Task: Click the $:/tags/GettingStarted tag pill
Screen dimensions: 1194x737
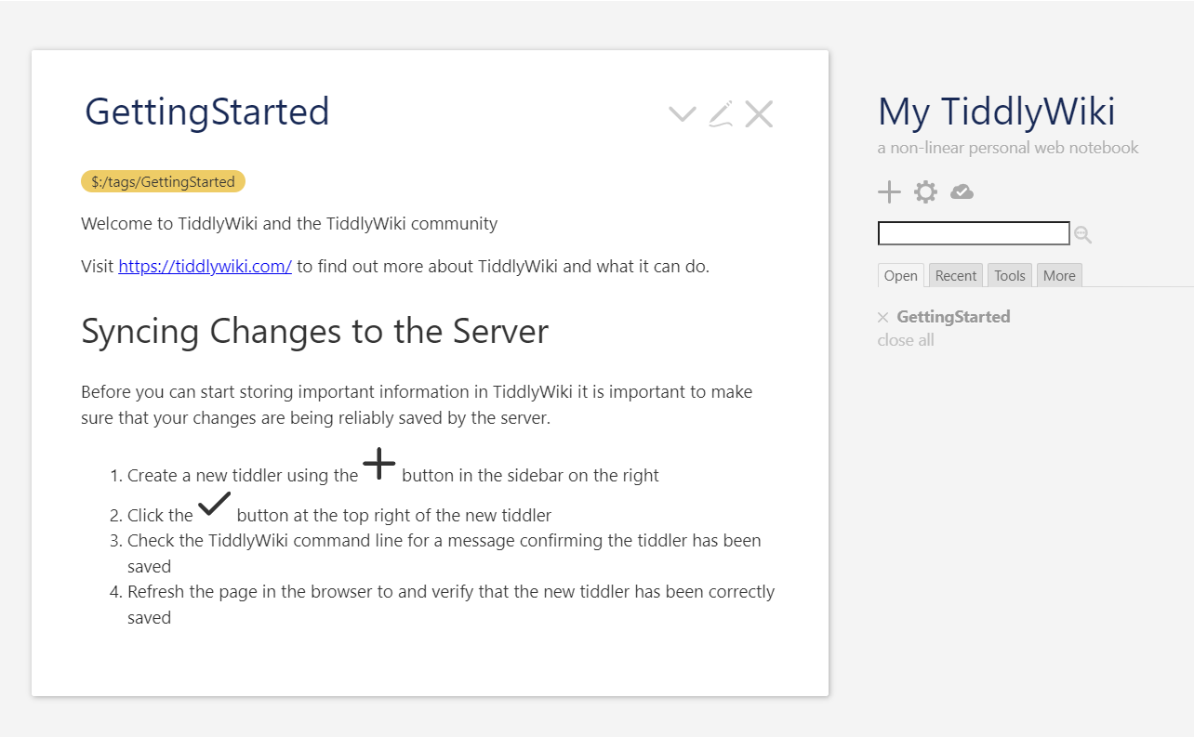Action: coord(163,181)
